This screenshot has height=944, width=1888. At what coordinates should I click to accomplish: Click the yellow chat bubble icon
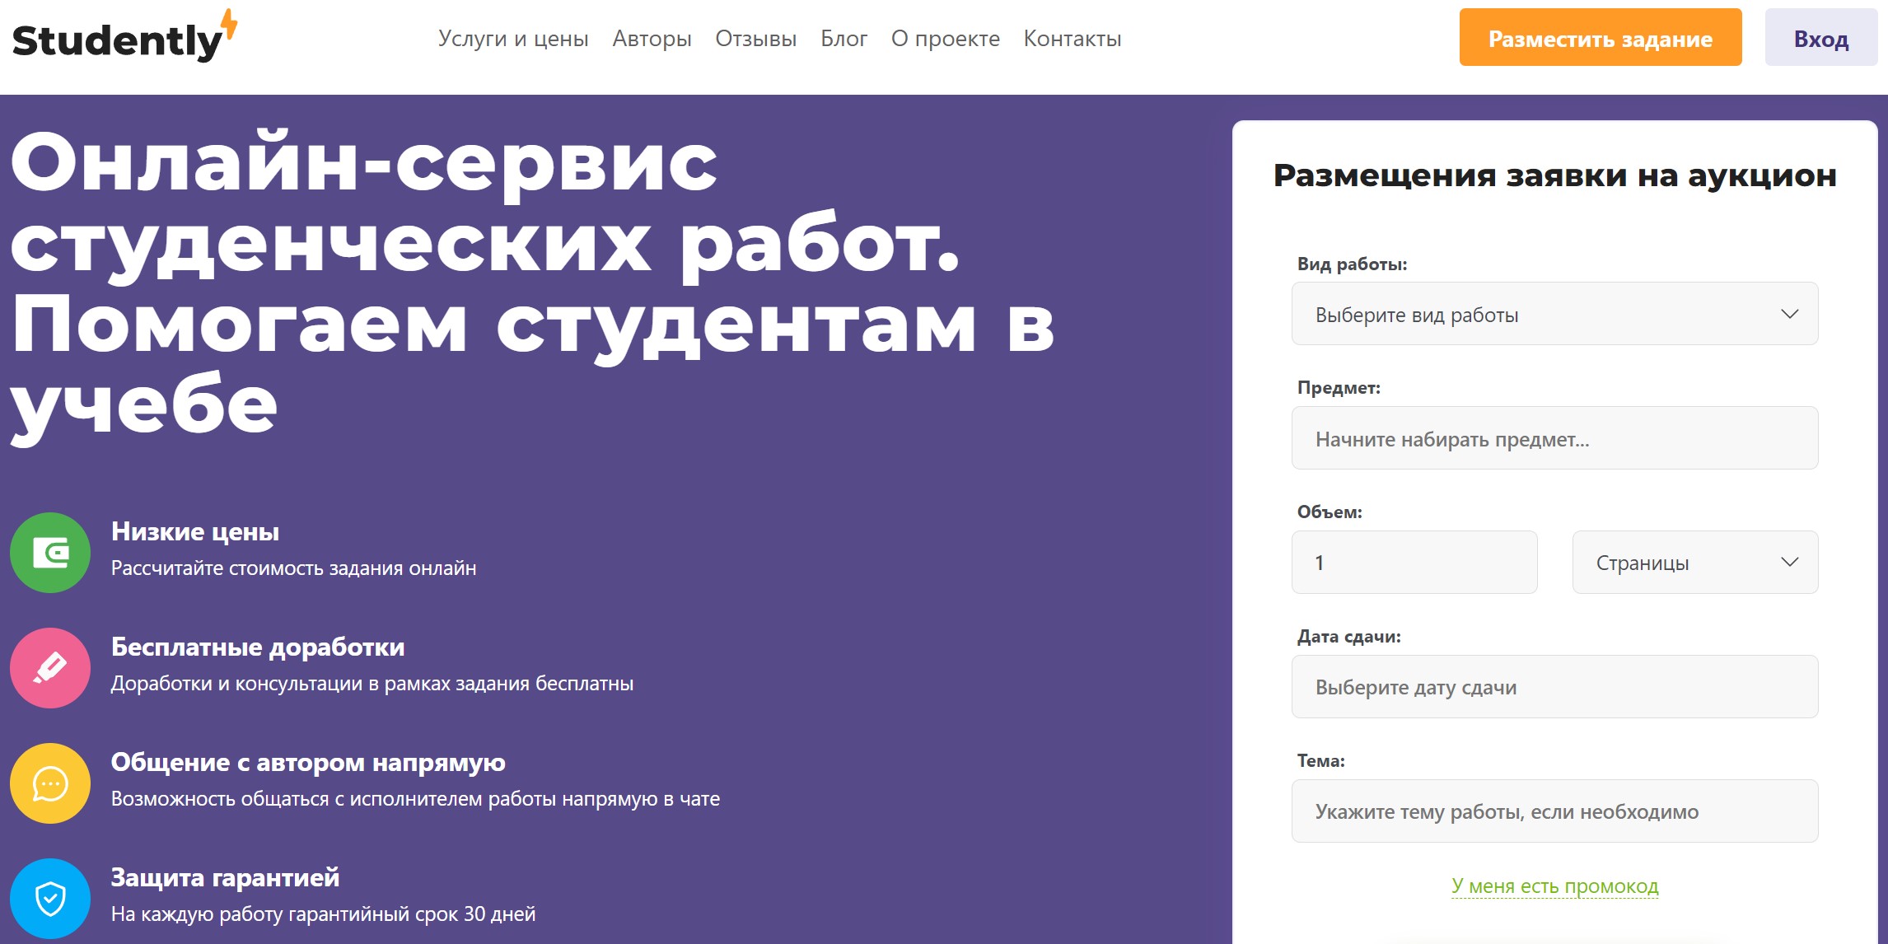(x=50, y=783)
